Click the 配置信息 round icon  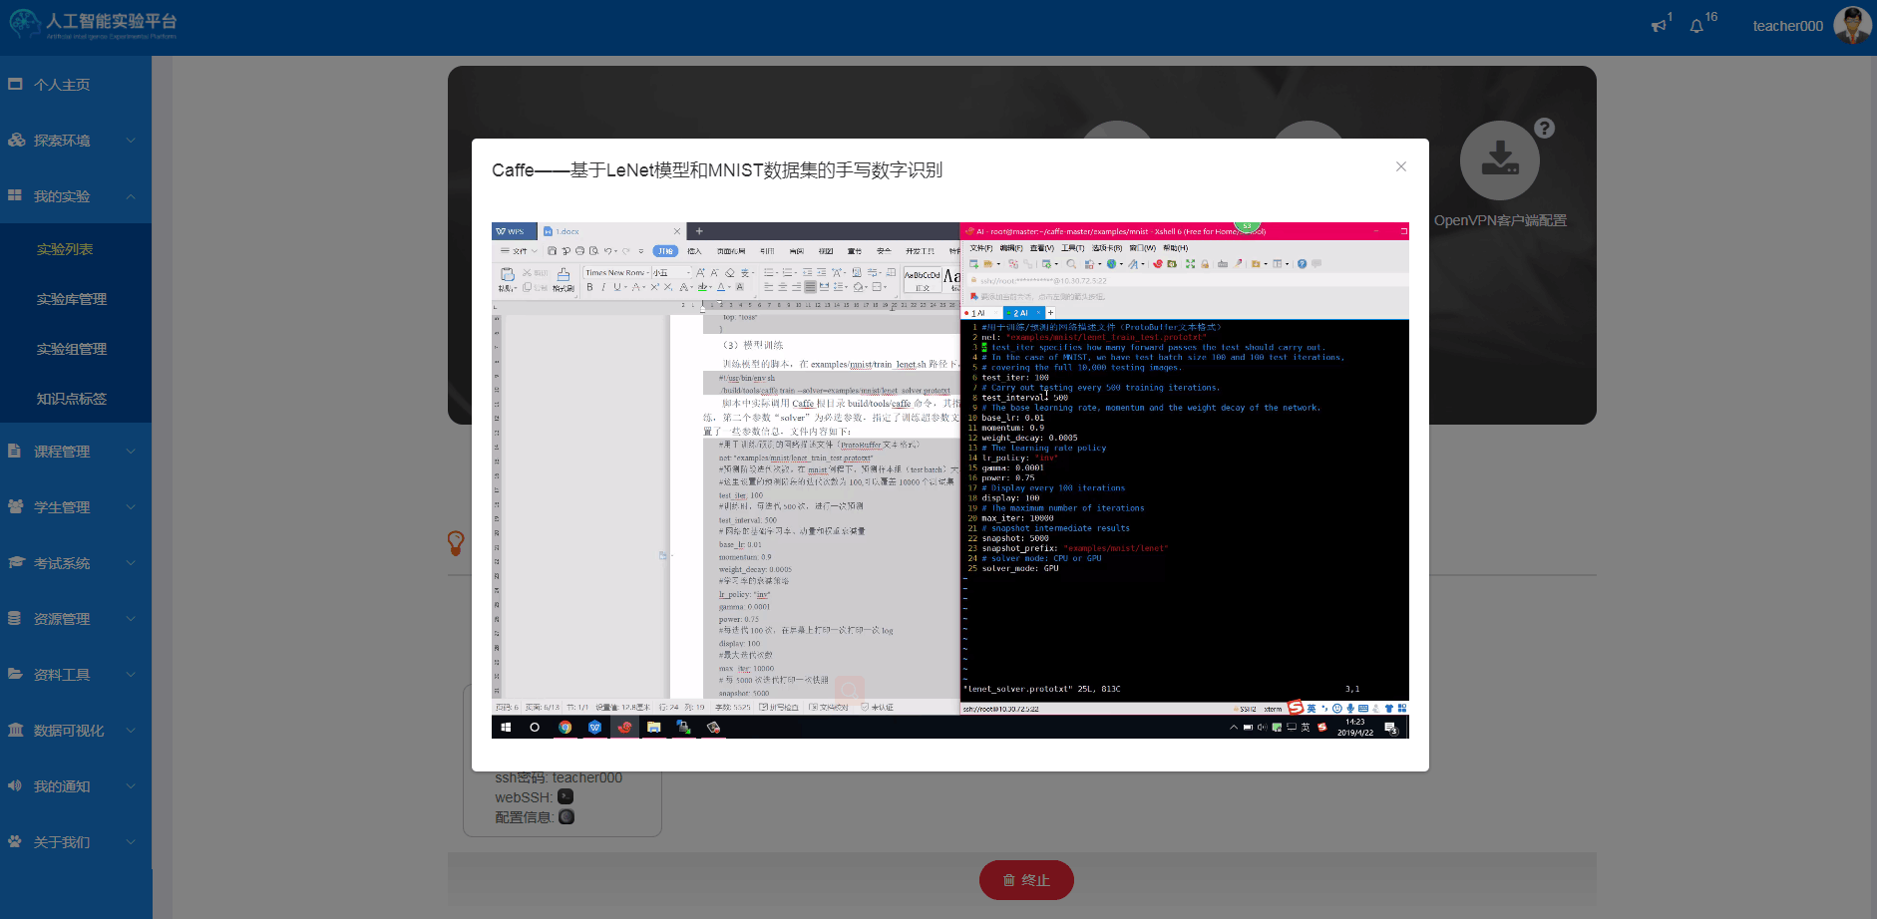(x=566, y=816)
